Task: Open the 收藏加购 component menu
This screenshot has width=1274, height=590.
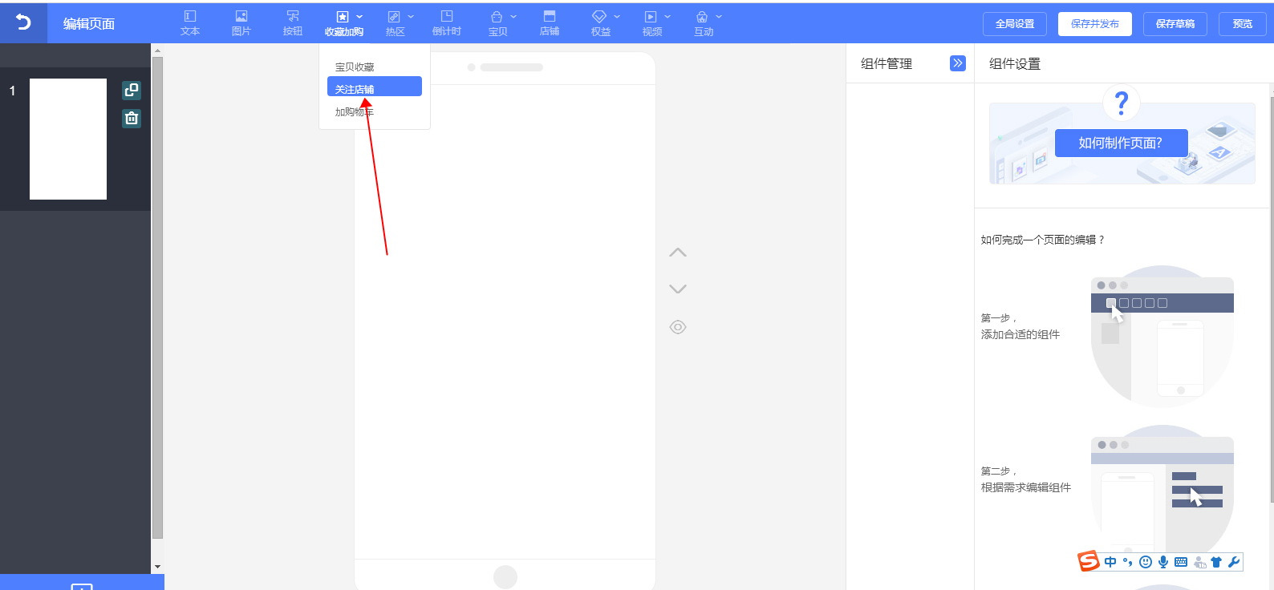Action: [x=344, y=23]
